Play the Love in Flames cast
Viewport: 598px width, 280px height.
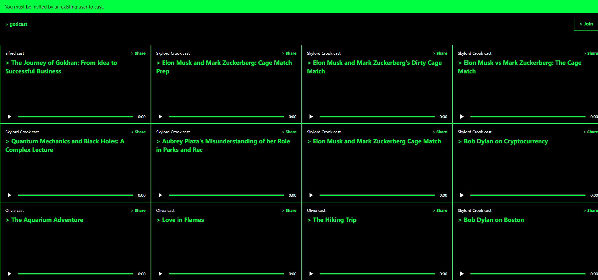pyautogui.click(x=160, y=274)
